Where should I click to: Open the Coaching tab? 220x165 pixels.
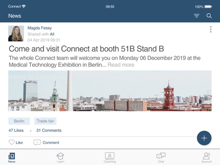click(x=110, y=158)
